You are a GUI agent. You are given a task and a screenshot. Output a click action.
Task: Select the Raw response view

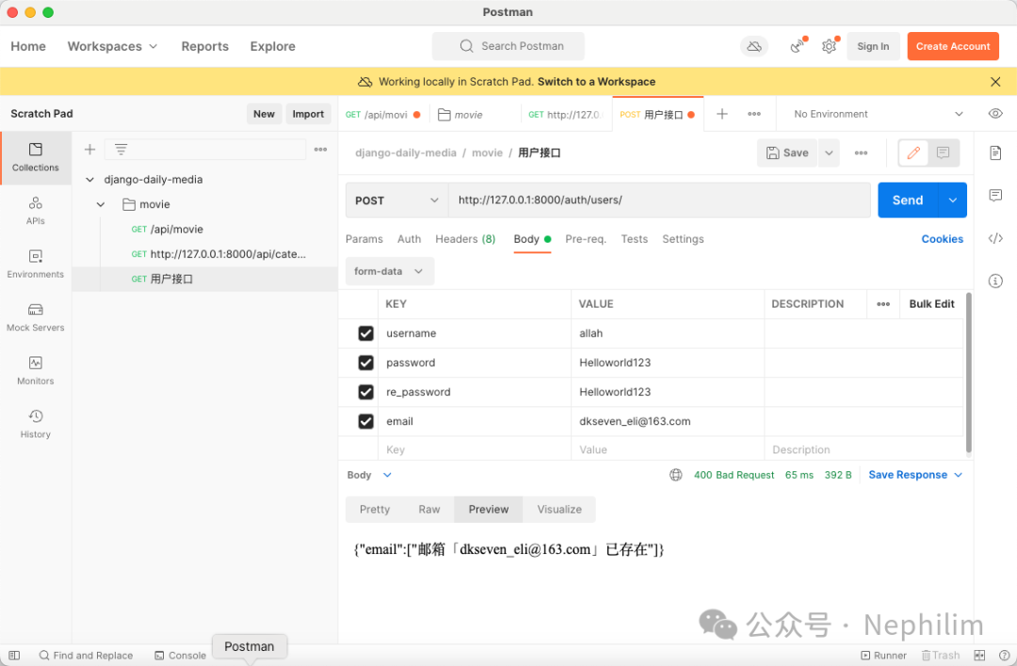coord(428,509)
